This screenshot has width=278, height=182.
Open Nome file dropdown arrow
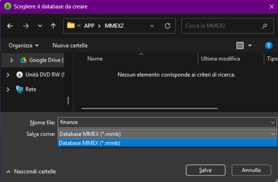273,122
